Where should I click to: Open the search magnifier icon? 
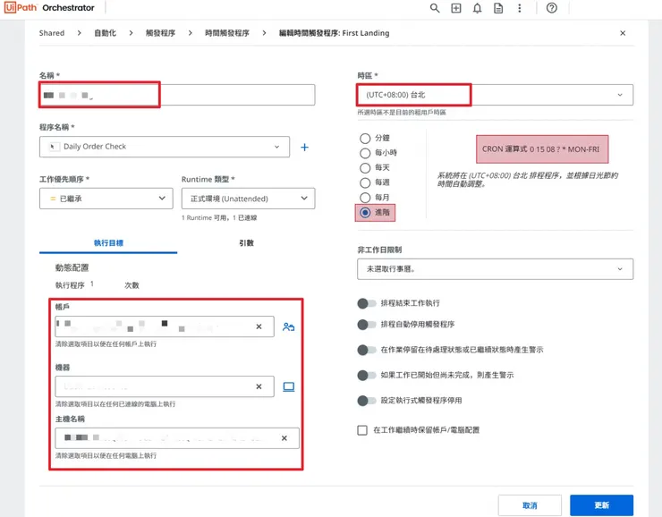[435, 8]
